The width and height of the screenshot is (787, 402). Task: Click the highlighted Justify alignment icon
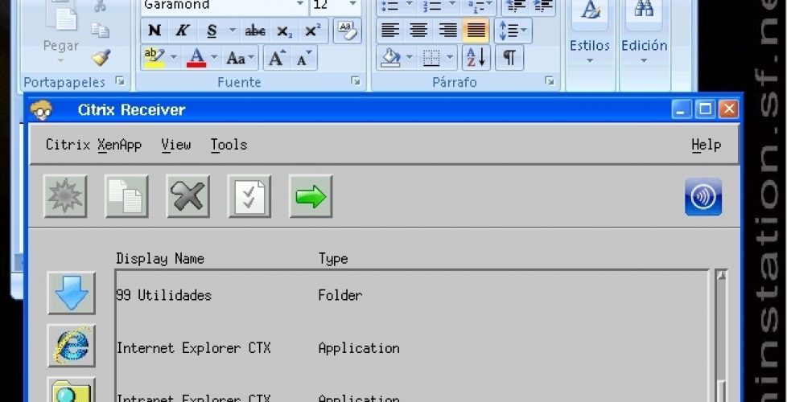pos(476,31)
